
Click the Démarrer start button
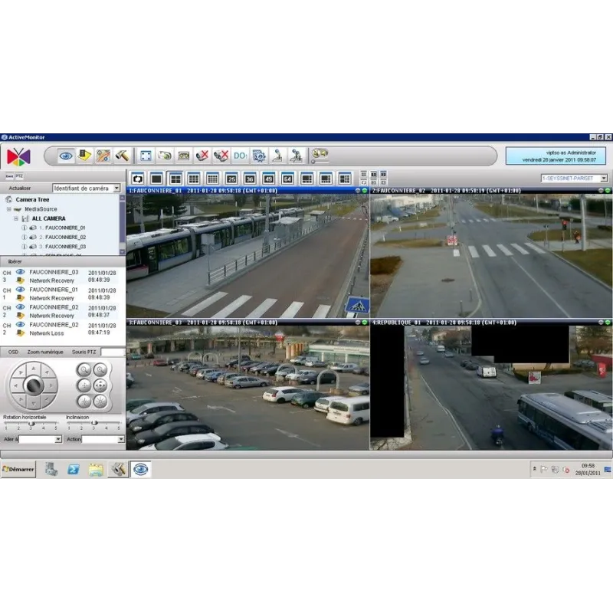(x=18, y=469)
